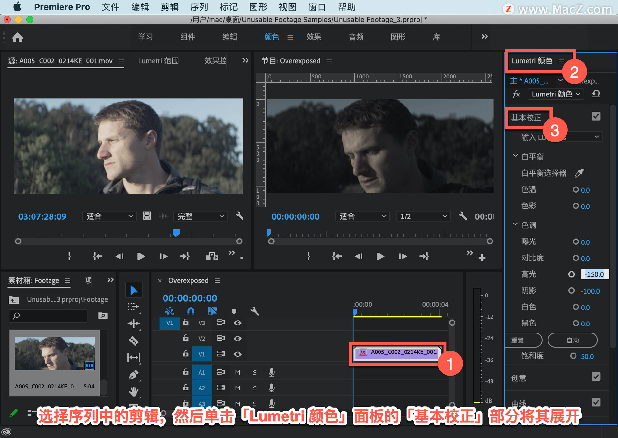Click the 阴影 slider handle

coord(571,291)
